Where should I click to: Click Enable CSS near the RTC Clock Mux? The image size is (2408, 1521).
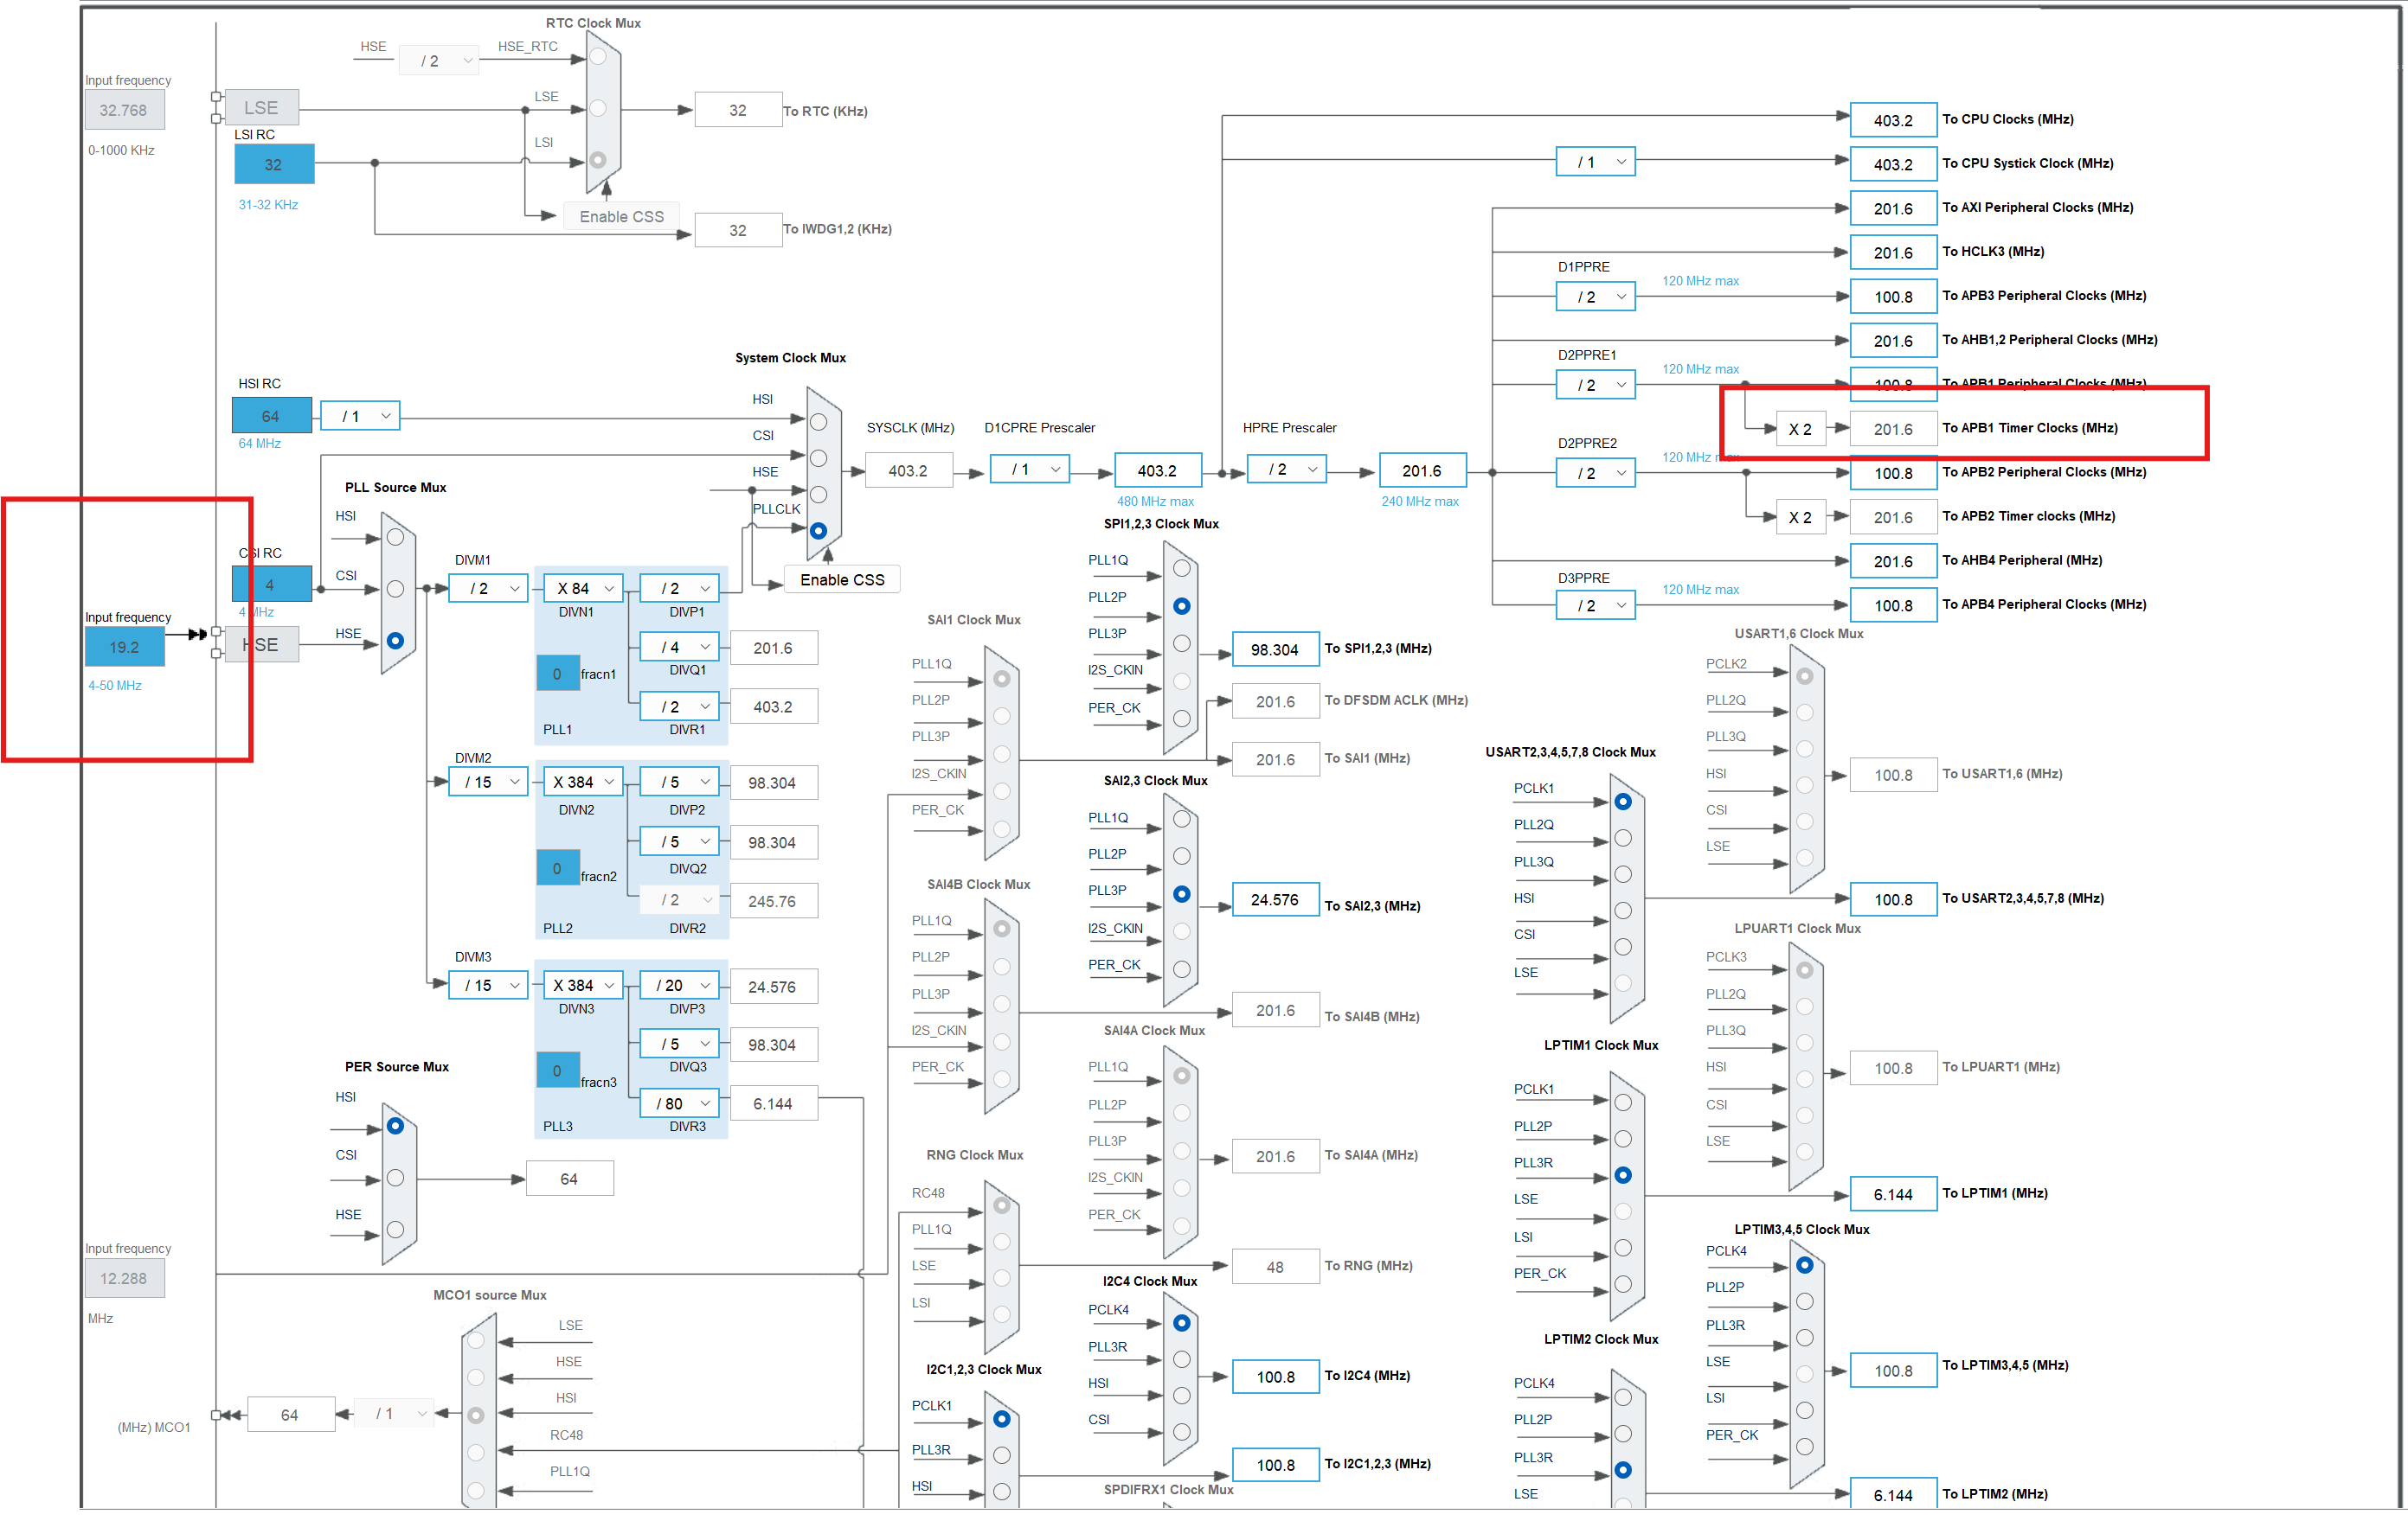pos(621,216)
